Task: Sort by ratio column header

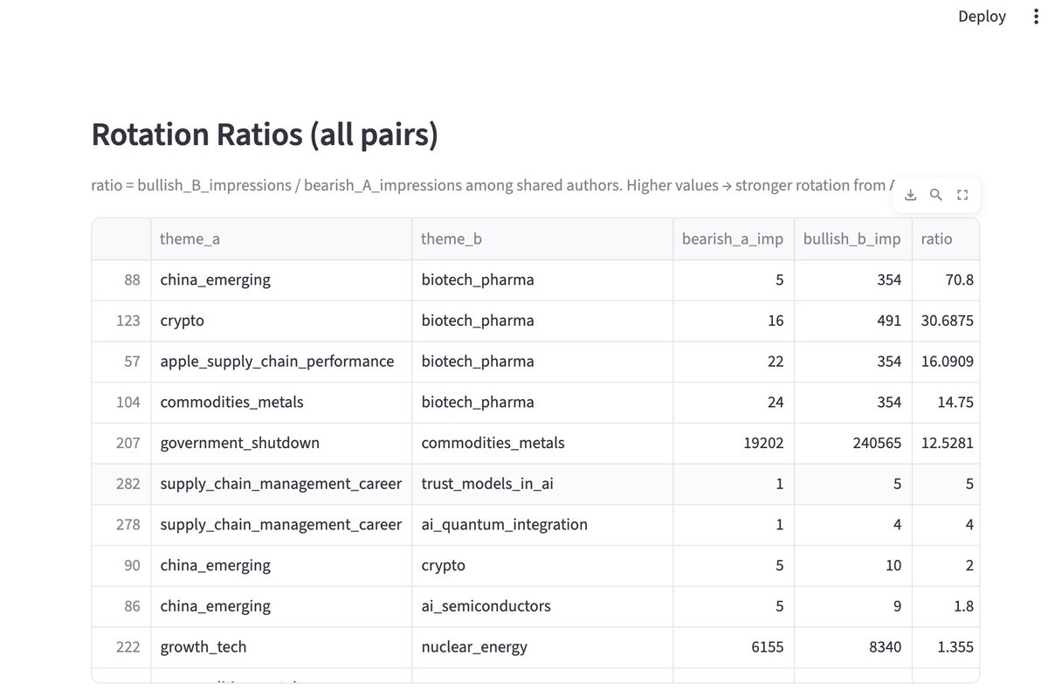Action: 946,238
